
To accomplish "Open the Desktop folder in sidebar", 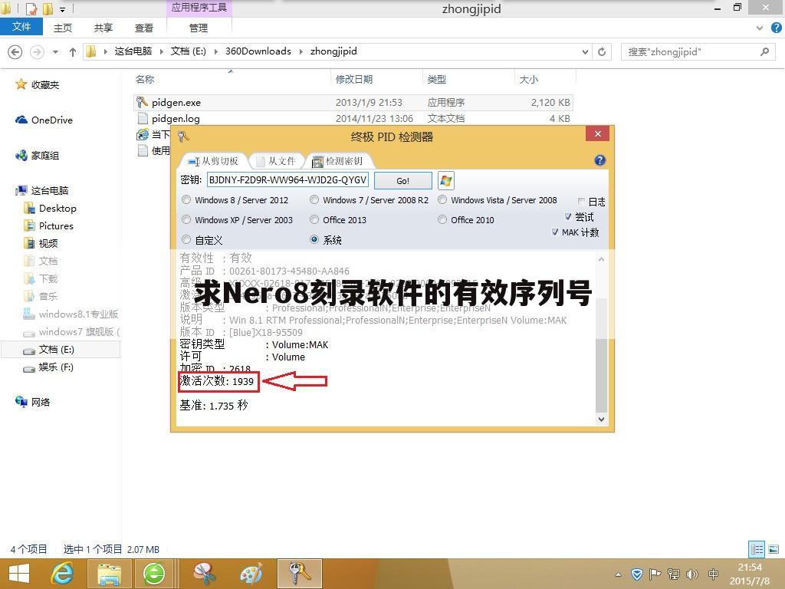I will 50,209.
